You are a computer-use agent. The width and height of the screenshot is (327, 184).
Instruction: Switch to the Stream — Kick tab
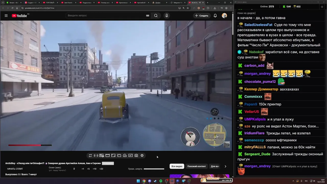pyautogui.click(x=14, y=3)
